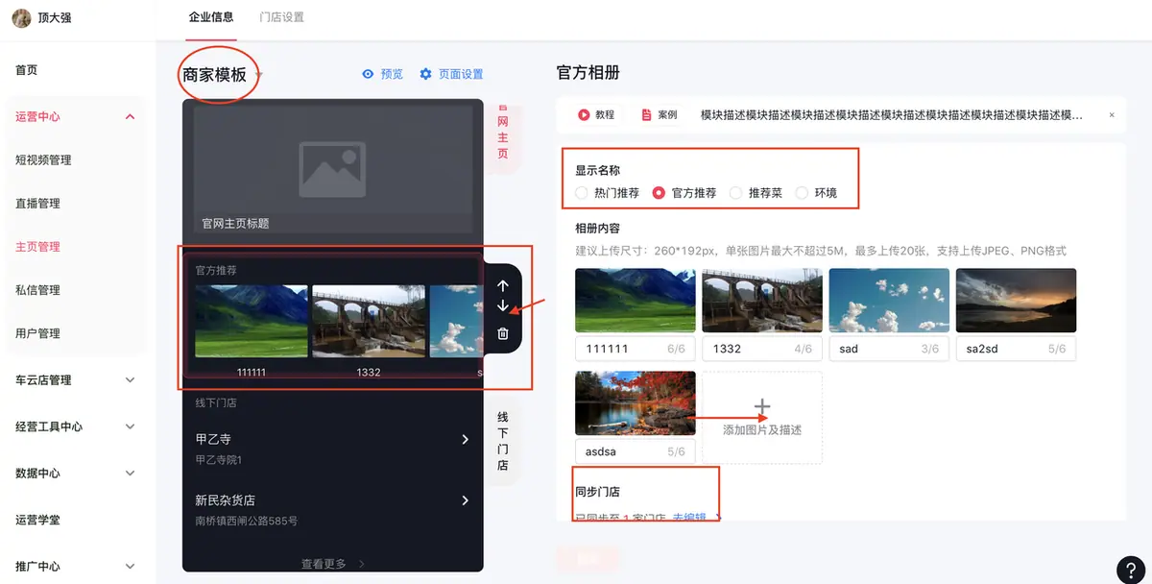This screenshot has width=1152, height=584.
Task: Click the help question mark icon
Action: (x=1130, y=569)
